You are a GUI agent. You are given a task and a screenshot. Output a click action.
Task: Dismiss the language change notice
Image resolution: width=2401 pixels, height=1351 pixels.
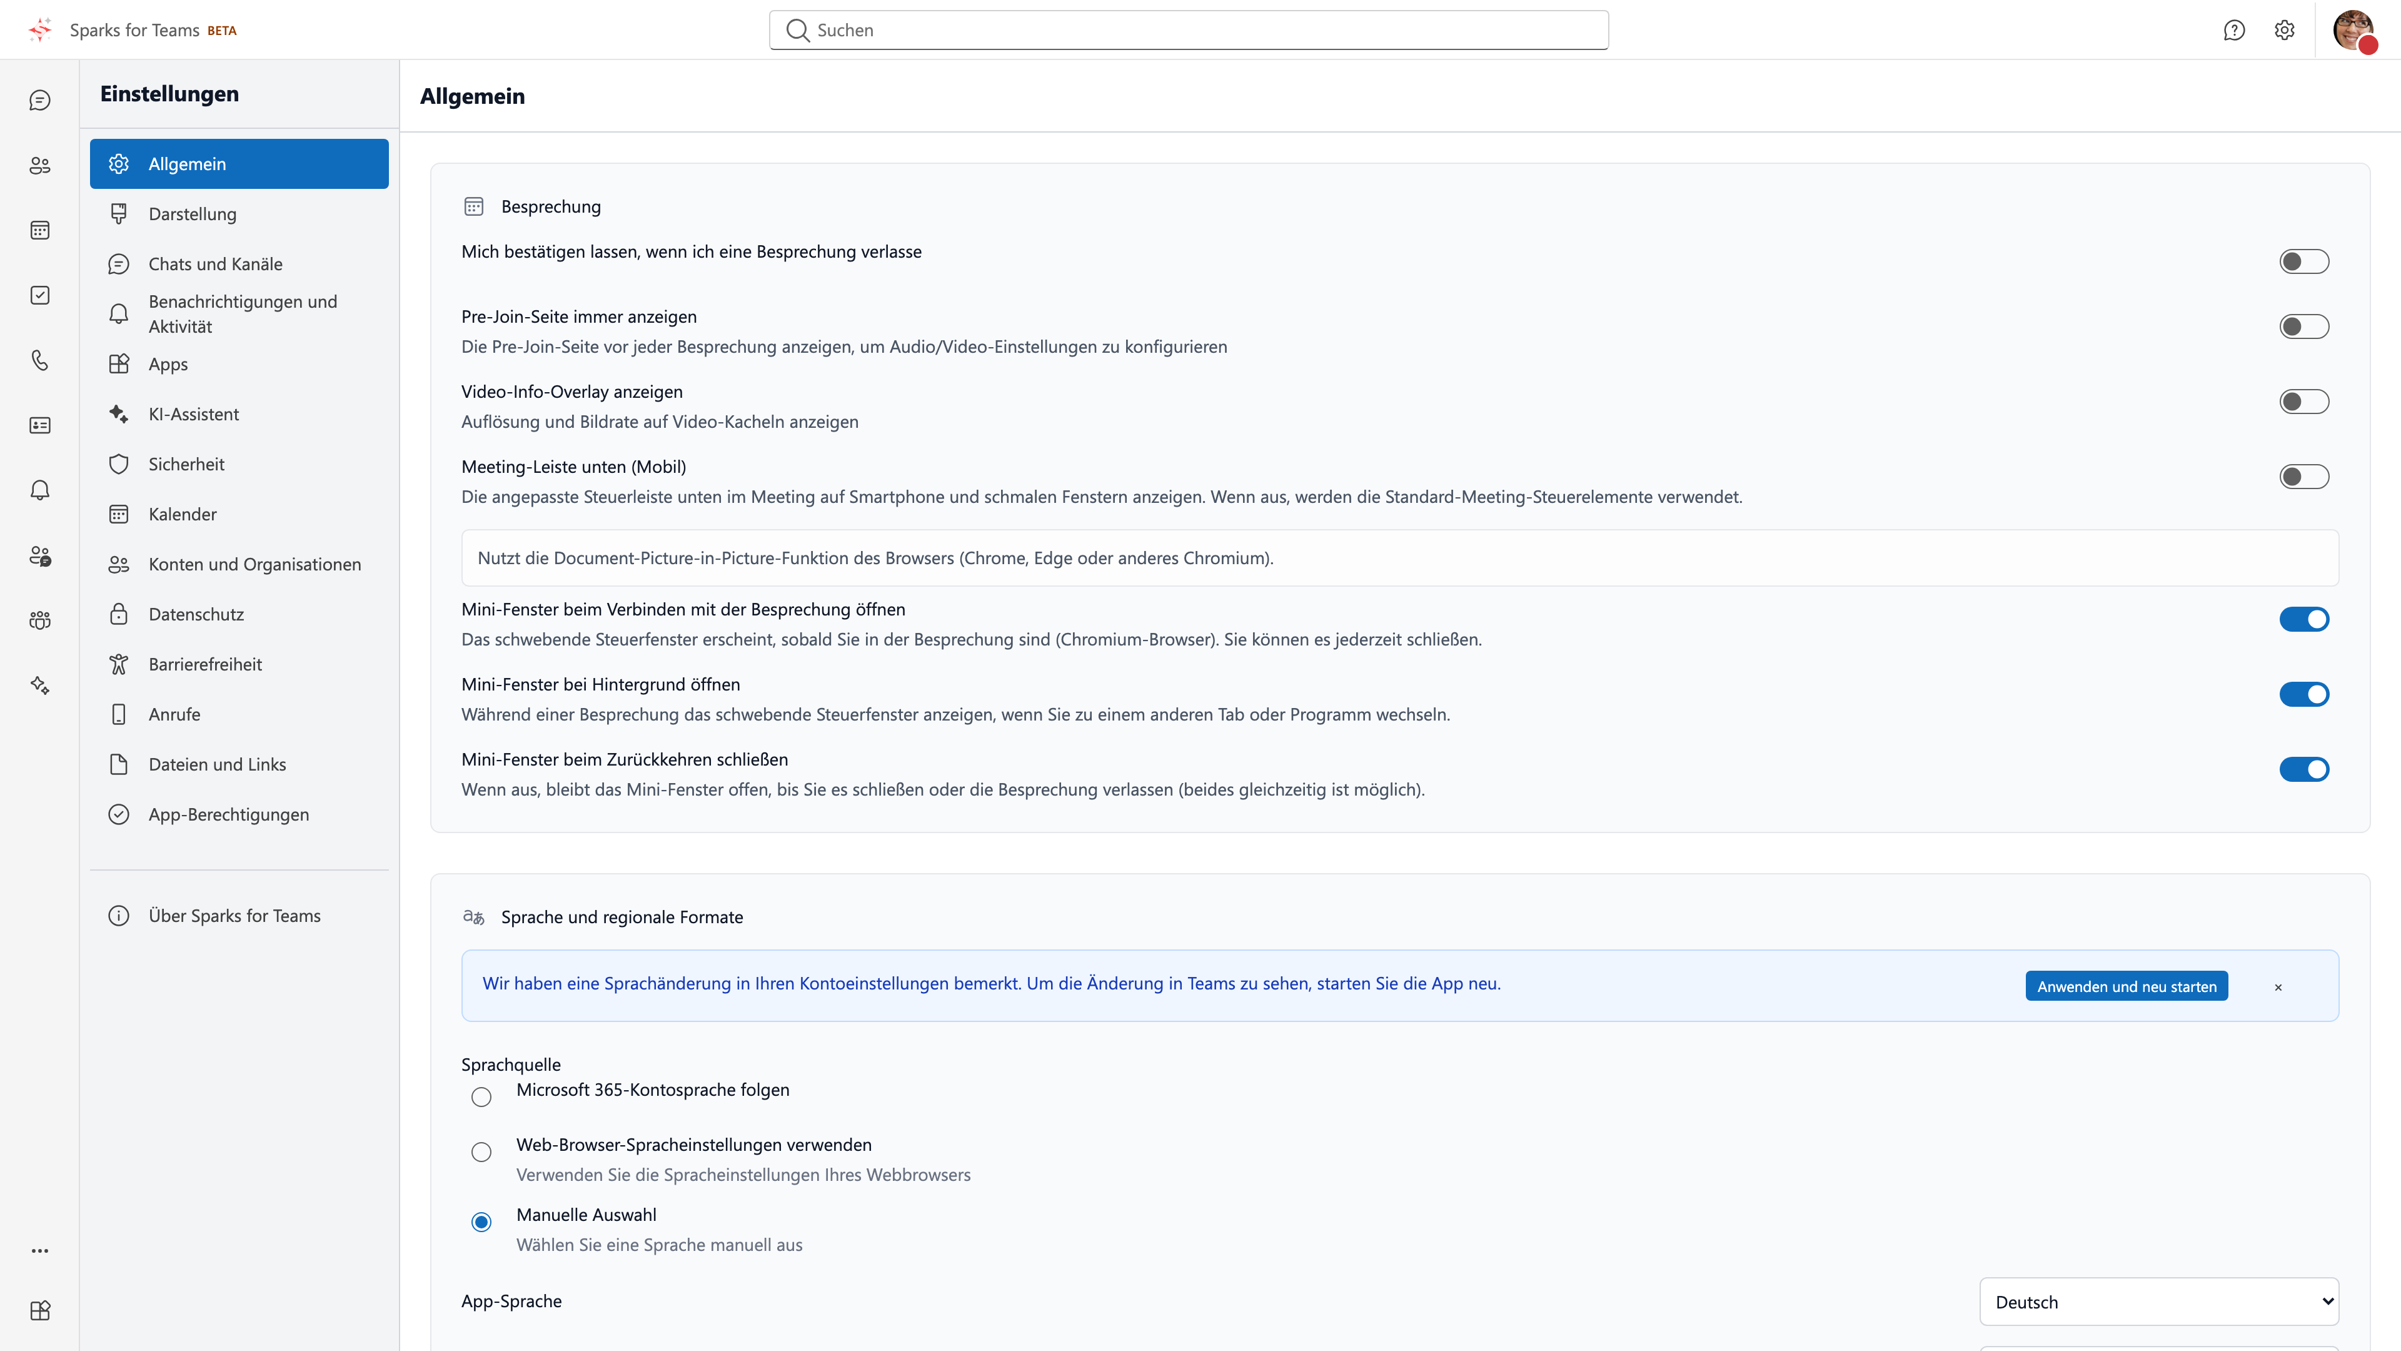tap(2278, 988)
